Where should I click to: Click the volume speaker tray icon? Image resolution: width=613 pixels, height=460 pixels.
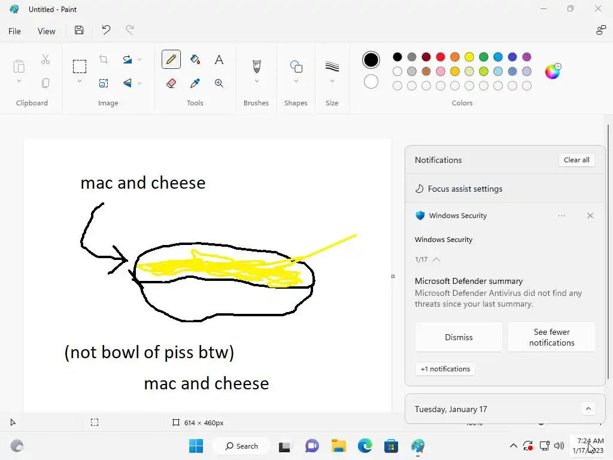click(559, 446)
